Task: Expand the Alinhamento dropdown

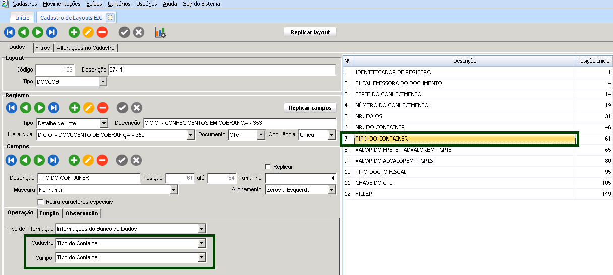Action: click(331, 190)
